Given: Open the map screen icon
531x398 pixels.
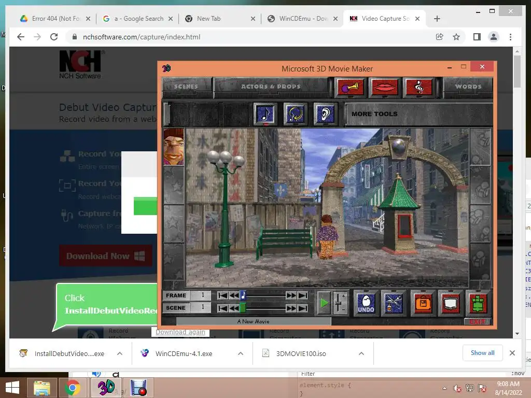Looking at the screenshot, I should point(451,303).
